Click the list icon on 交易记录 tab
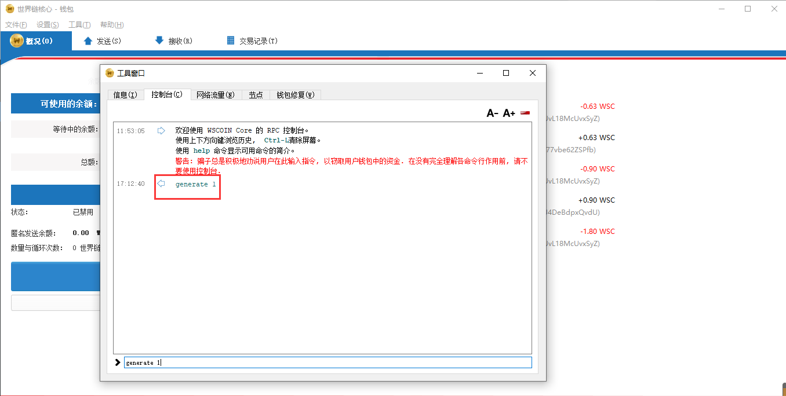786x396 pixels. click(230, 40)
